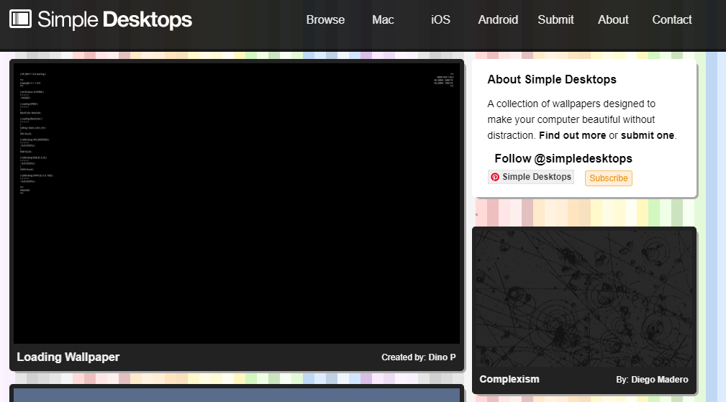The image size is (726, 402).
Task: Click the 'submit one' link
Action: 648,135
